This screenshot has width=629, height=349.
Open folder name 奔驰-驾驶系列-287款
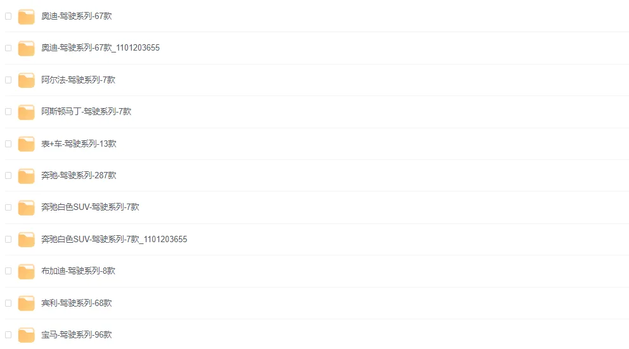point(79,176)
